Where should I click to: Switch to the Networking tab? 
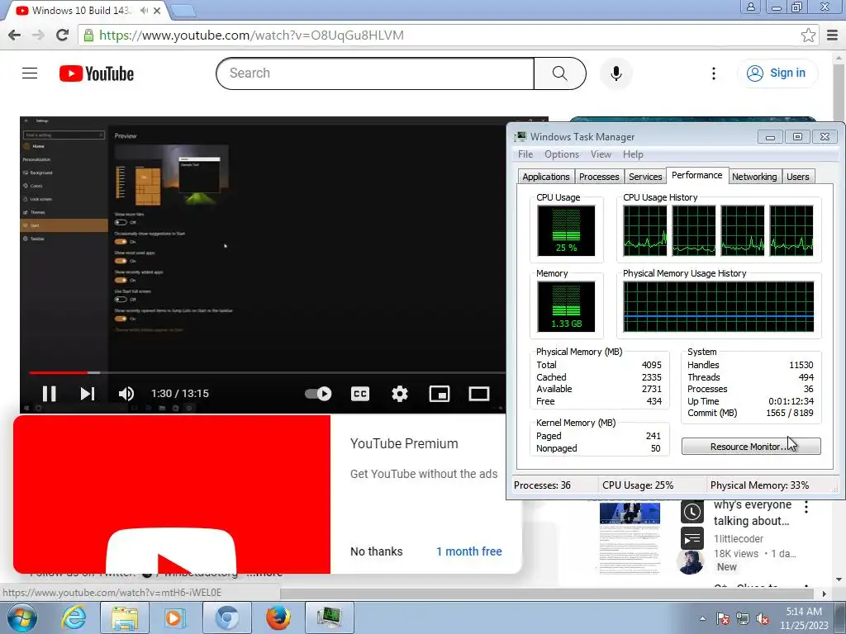[754, 177]
